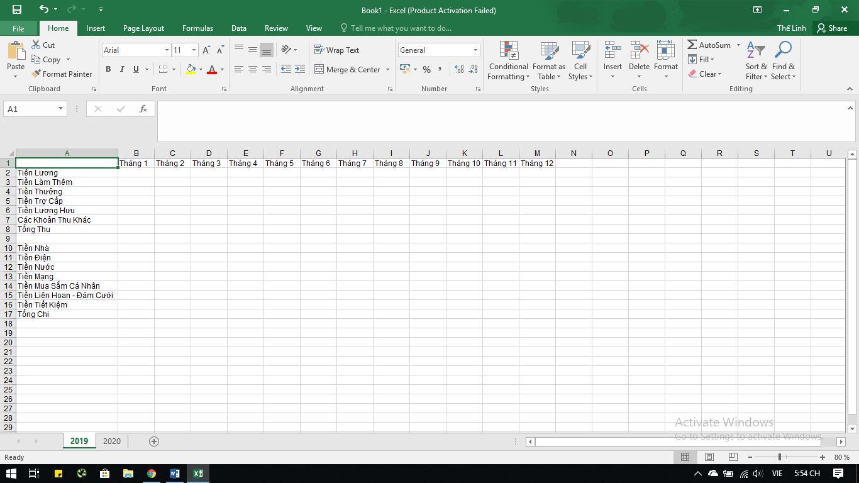The height and width of the screenshot is (483, 859).
Task: Click the Merge & Center icon
Action: pos(319,69)
